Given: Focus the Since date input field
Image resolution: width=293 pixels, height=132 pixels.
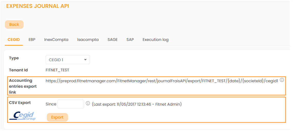Looking at the screenshot, I should [71, 104].
